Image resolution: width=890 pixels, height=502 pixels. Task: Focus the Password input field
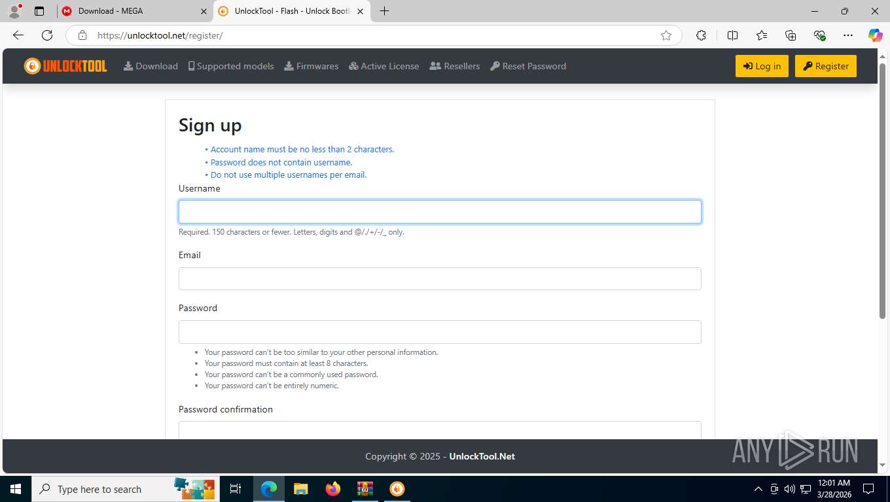click(440, 332)
